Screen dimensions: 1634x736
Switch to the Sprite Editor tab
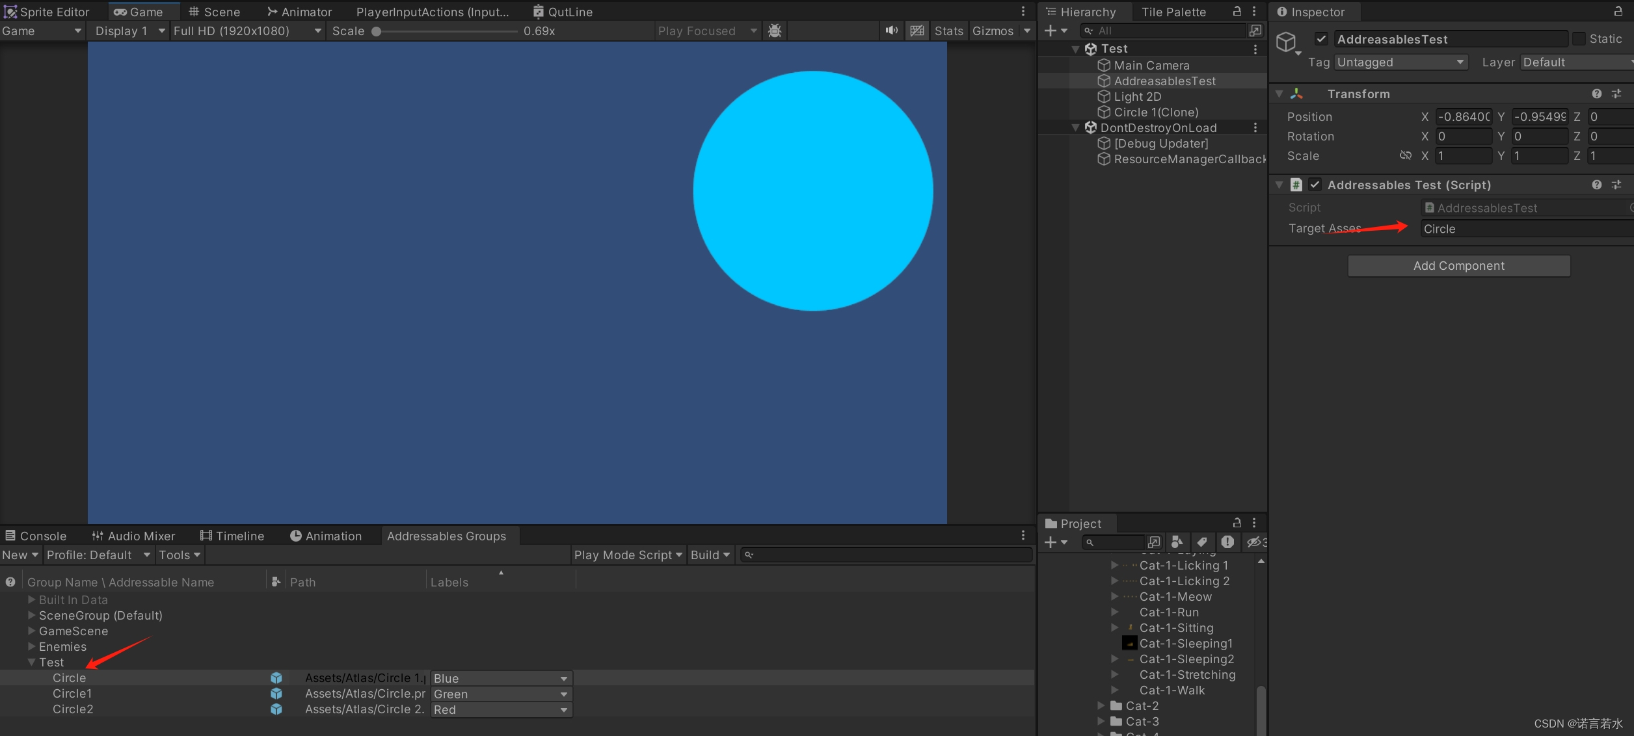coord(47,12)
